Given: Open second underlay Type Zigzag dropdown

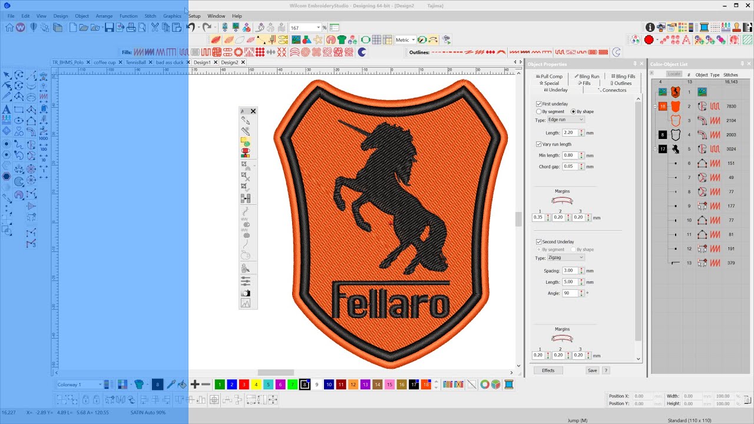Looking at the screenshot, I should tap(565, 257).
